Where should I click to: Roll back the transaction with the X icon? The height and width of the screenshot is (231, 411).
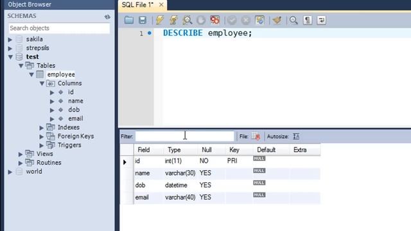(x=245, y=20)
